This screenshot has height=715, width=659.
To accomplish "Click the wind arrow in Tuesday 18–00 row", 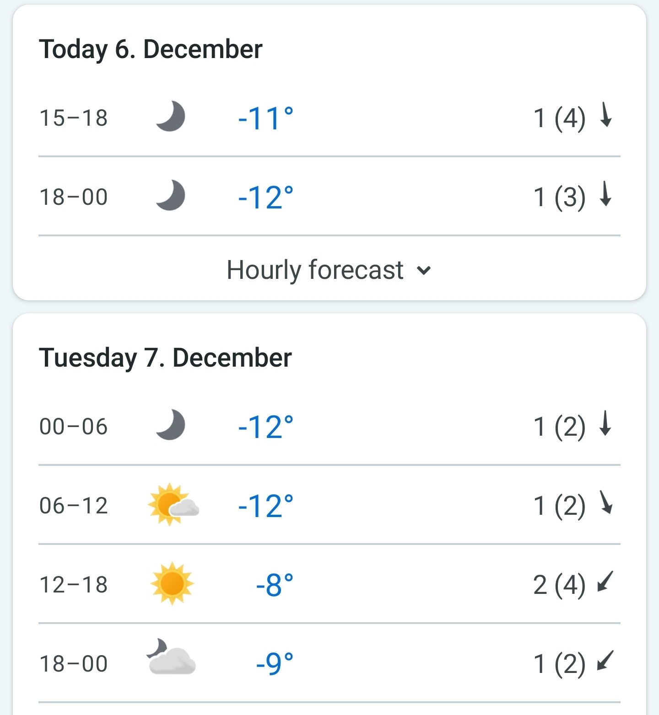I will pyautogui.click(x=605, y=661).
